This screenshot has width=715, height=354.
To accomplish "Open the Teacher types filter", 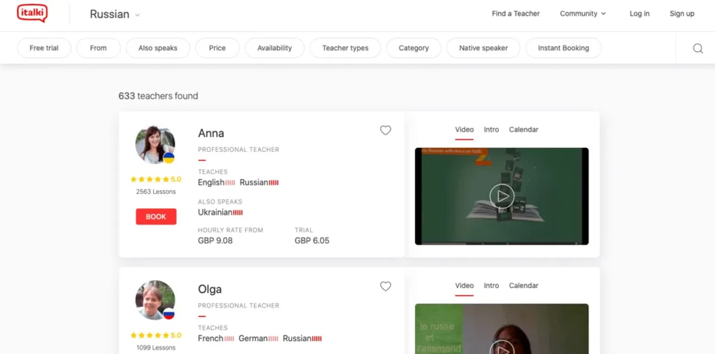I will 346,48.
